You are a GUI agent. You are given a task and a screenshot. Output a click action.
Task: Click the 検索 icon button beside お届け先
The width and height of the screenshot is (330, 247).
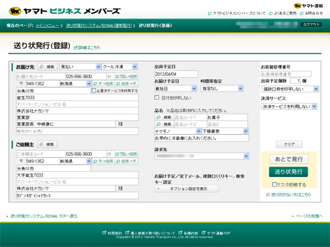pos(48,67)
